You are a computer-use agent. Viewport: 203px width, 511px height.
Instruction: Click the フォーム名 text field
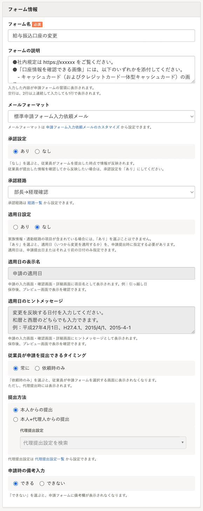[101, 35]
